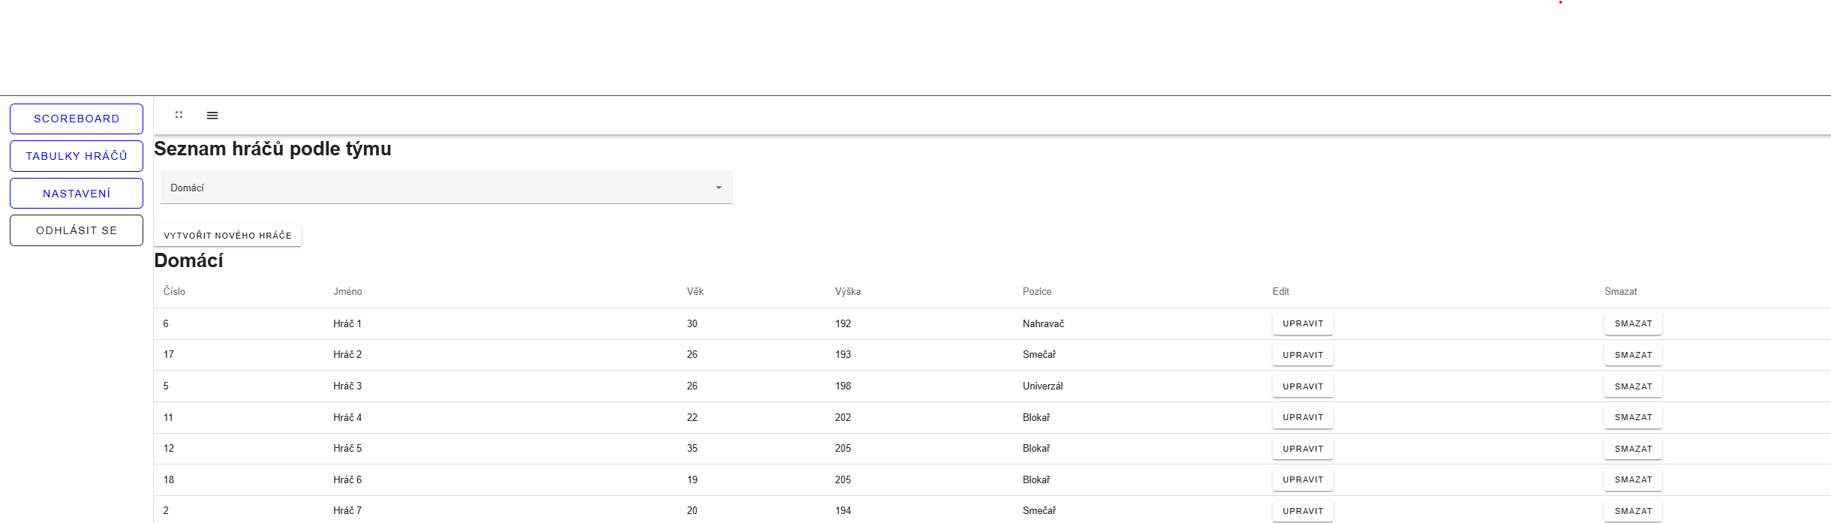Screen dimensions: 1831x523
Task: Open the Scoreboard page
Action: click(x=77, y=119)
